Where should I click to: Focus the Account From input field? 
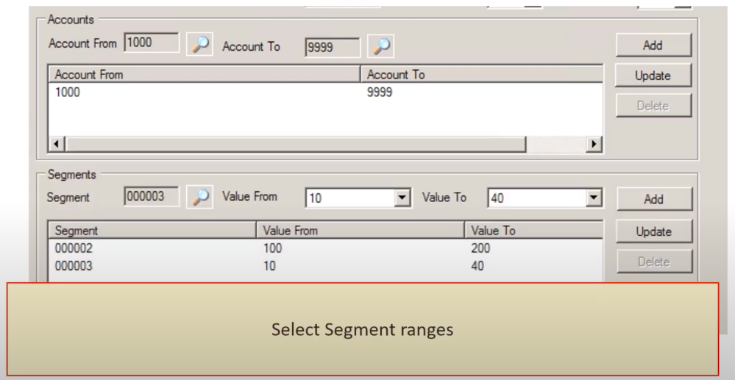coord(152,43)
